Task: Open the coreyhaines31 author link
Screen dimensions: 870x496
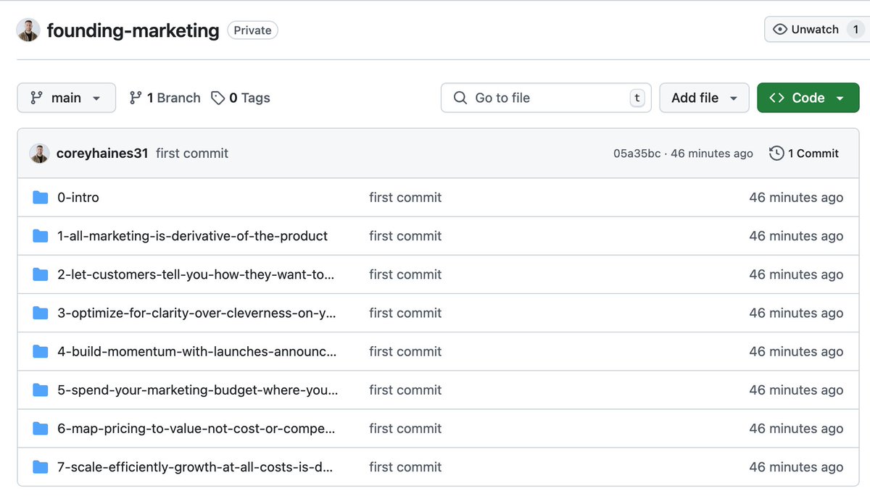Action: tap(102, 154)
